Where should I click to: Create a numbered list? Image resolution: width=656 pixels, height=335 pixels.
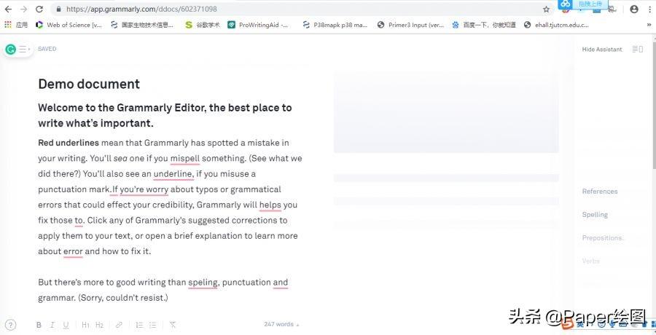[139, 325]
